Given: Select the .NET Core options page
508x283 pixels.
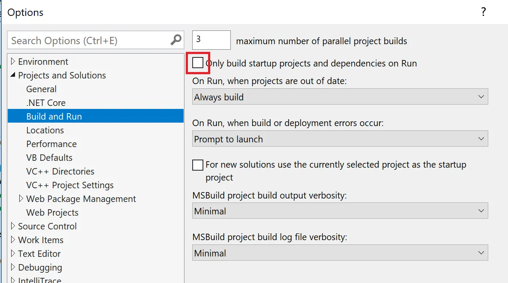Looking at the screenshot, I should 46,103.
